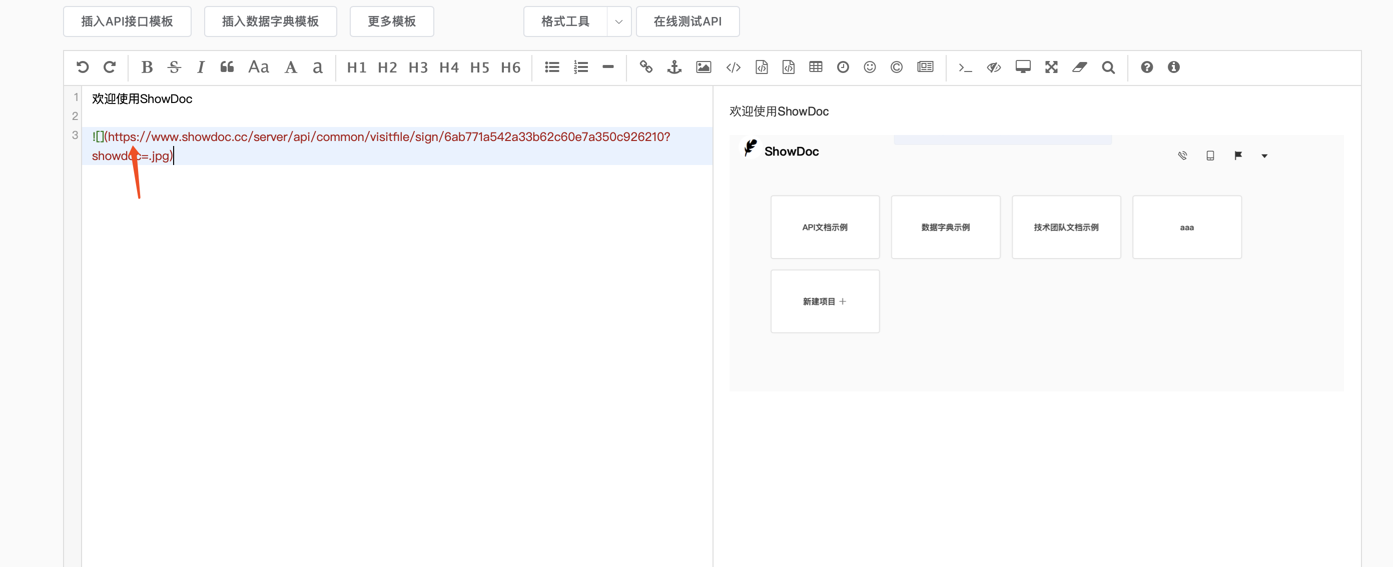Open full-window HTML preview desktop icon
The height and width of the screenshot is (567, 1393).
click(x=1023, y=67)
